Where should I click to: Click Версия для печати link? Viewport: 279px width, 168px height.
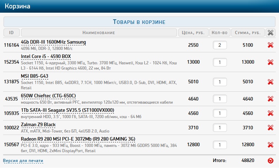23,161
